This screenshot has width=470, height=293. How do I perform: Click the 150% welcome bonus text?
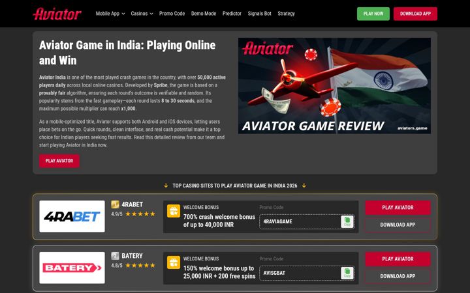(x=219, y=272)
